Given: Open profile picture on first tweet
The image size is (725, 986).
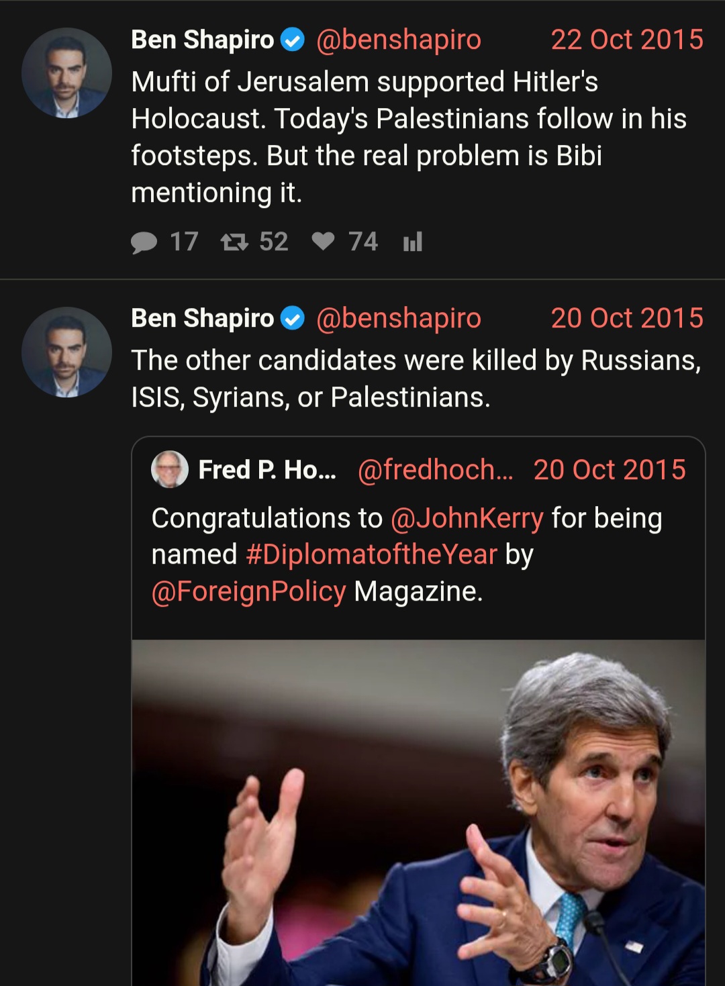Looking at the screenshot, I should pos(66,73).
